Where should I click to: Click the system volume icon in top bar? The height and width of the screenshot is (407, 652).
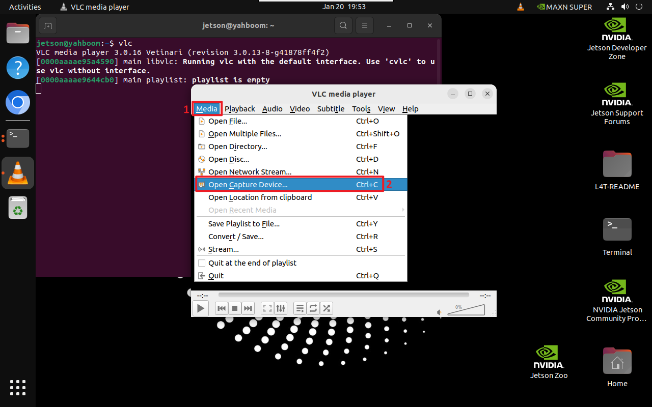(x=625, y=7)
